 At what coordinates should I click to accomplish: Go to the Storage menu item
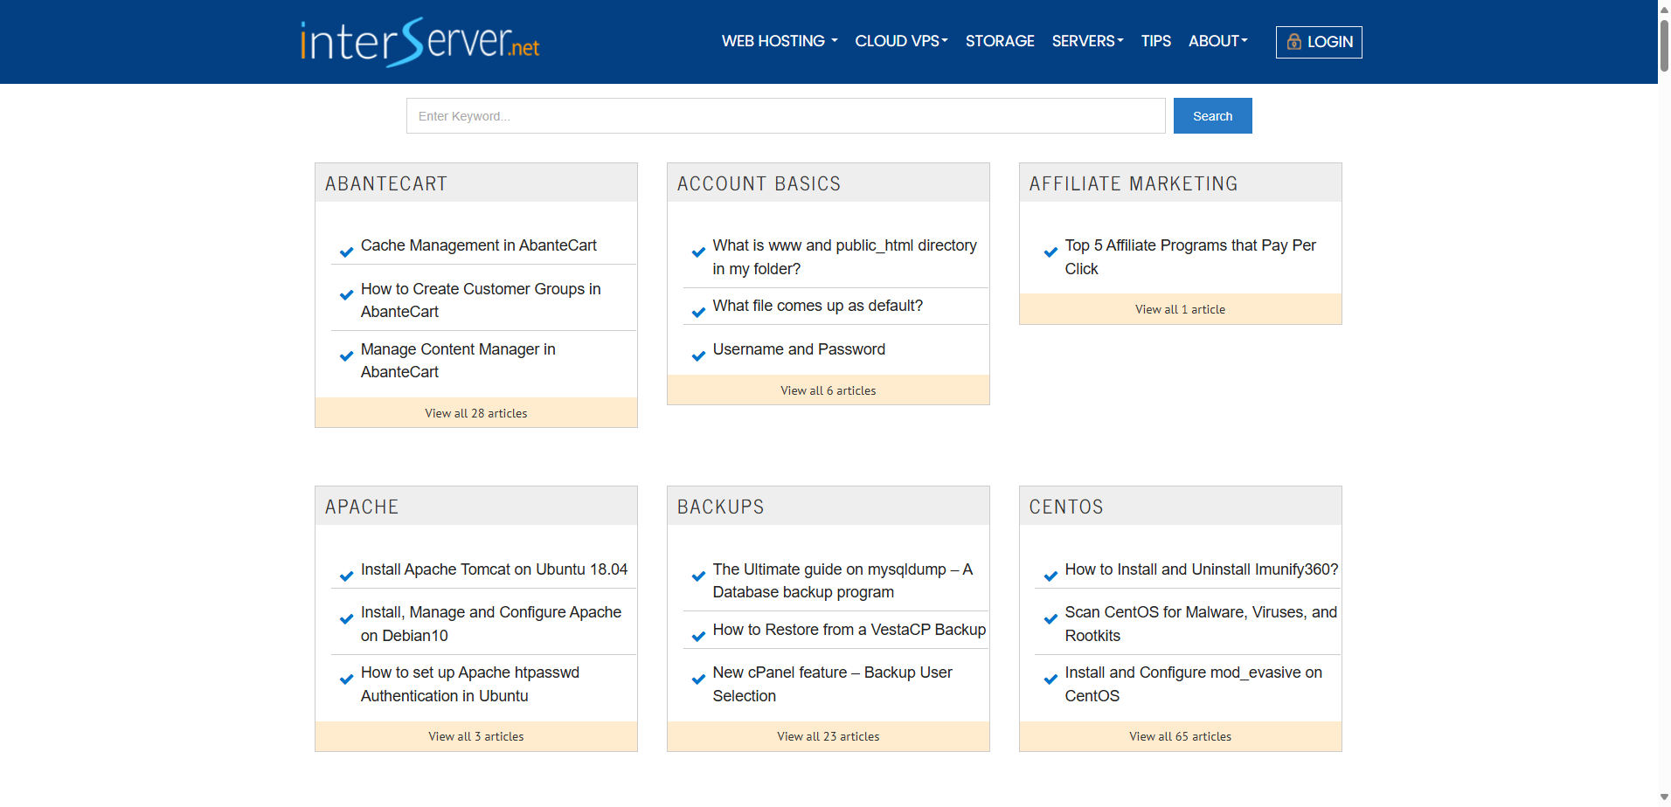[1000, 41]
